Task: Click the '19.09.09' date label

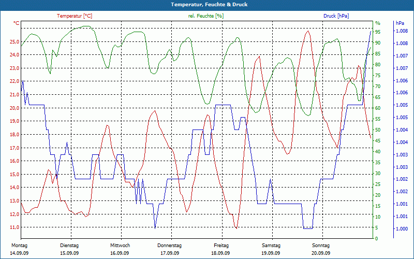Action: [x=271, y=253]
